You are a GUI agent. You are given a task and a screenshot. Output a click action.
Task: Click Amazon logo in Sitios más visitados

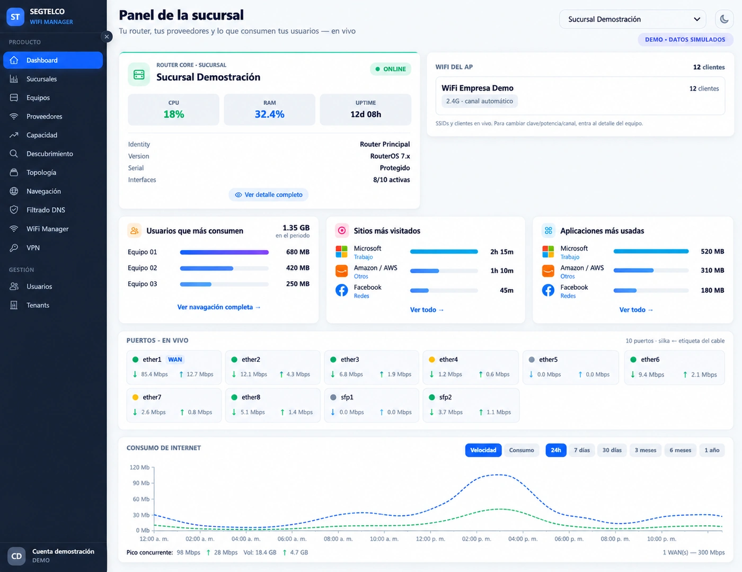click(x=342, y=271)
